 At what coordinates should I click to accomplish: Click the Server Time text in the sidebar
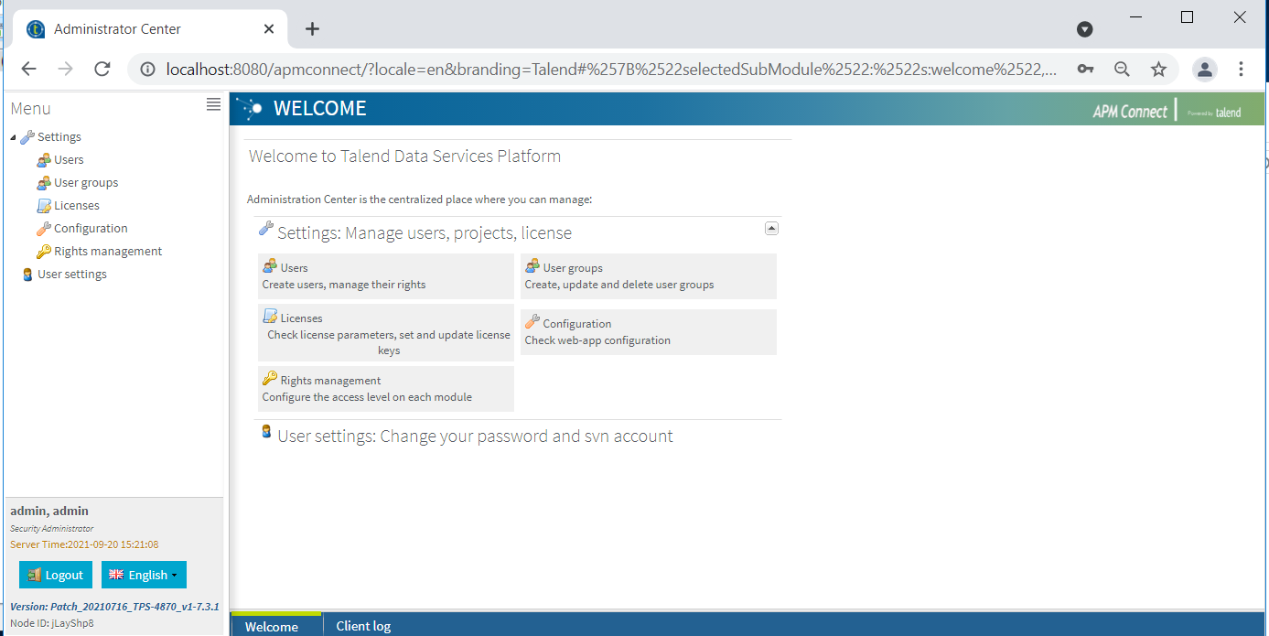[x=84, y=544]
